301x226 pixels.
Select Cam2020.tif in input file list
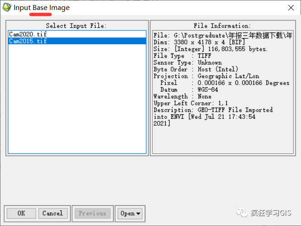pos(77,34)
